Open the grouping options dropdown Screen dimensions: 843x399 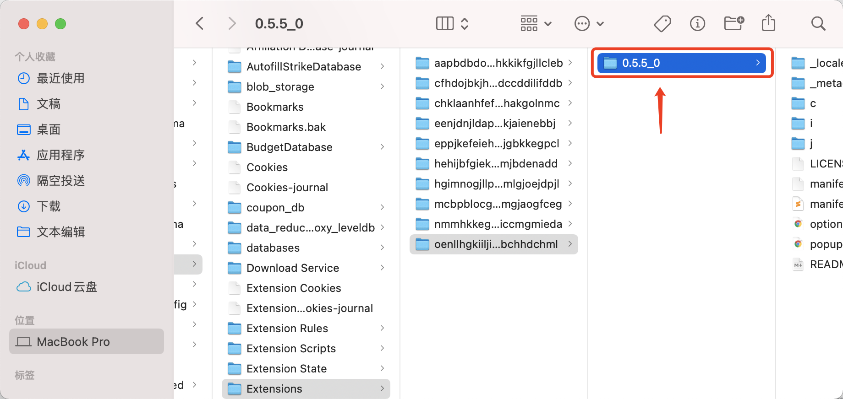tap(536, 23)
